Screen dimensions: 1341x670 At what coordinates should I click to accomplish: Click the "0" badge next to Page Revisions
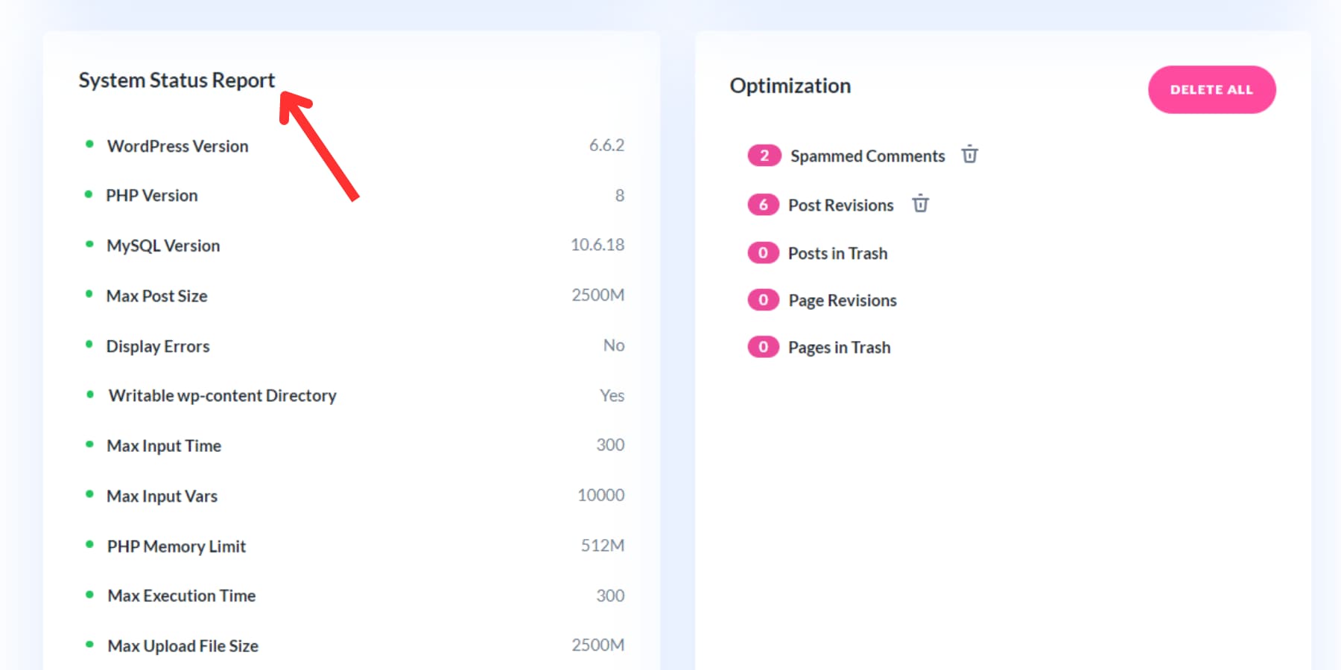coord(763,299)
